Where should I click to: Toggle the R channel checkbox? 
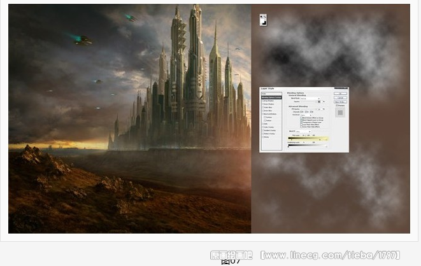coord(301,112)
